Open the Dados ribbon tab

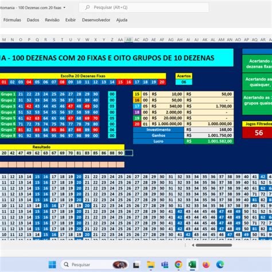[33, 20]
